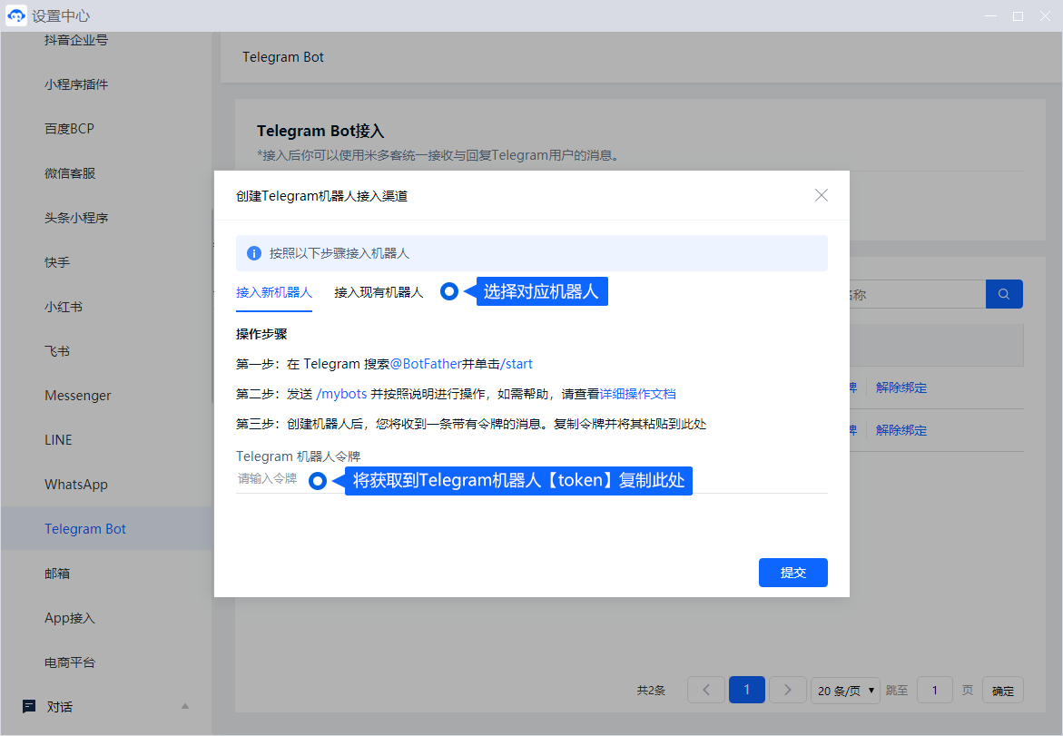Screen dimensions: 1063x736
Task: Close the Telegram robot channel dialog
Action: (821, 195)
